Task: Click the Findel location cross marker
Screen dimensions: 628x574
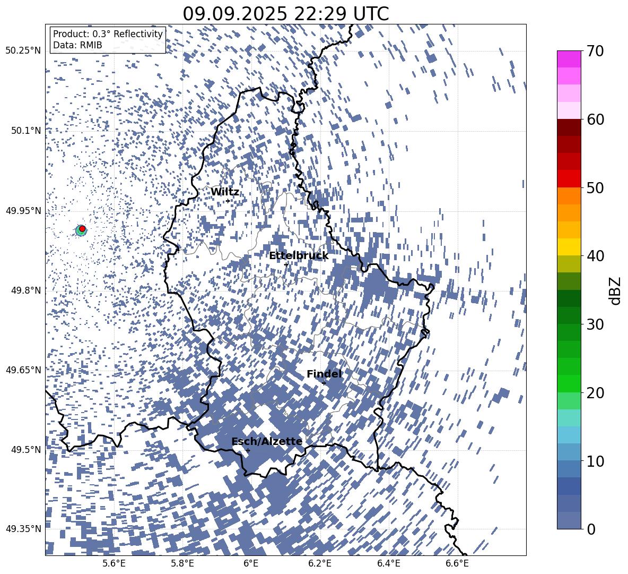Action: pyautogui.click(x=324, y=383)
